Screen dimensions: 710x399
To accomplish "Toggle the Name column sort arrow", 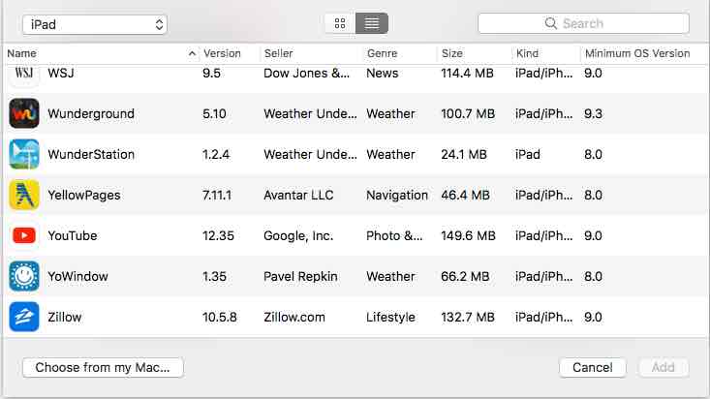I will pos(192,53).
